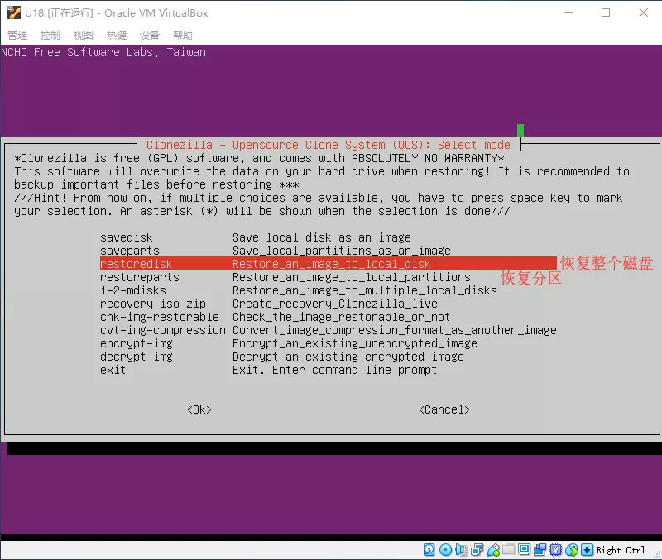Open the 视图 menu
The width and height of the screenshot is (662, 560).
(84, 35)
